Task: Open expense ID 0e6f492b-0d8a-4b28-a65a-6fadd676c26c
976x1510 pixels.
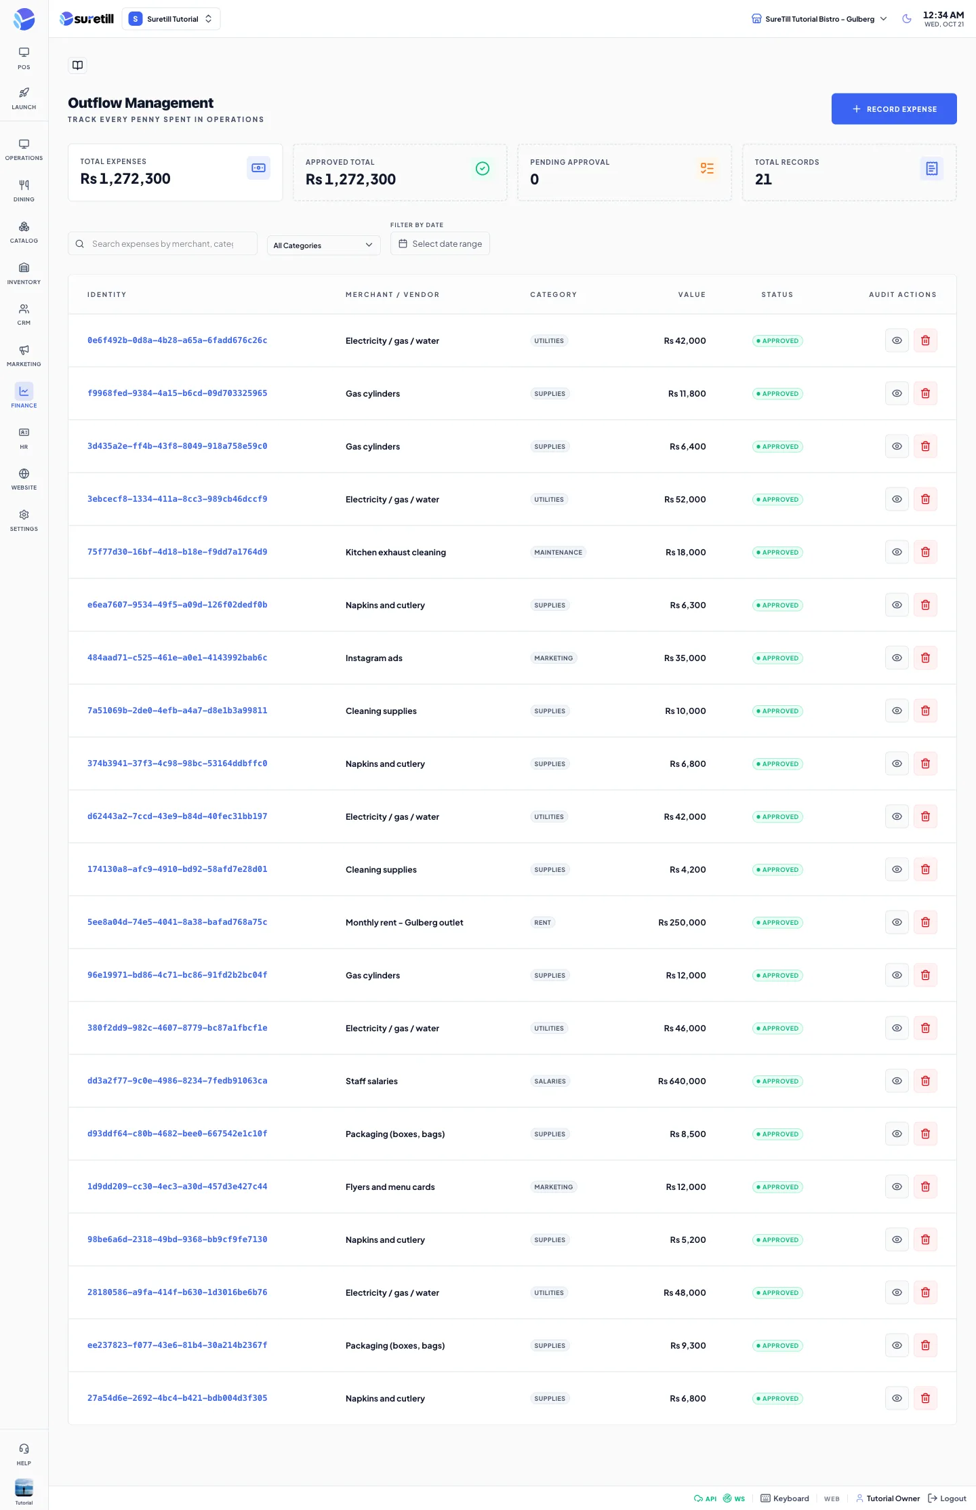Action: click(x=178, y=340)
